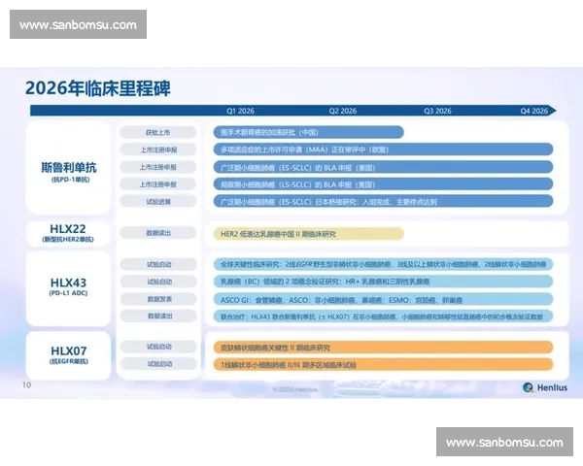This screenshot has height=466, width=583.
Task: Select the Q1 2026 timeline marker
Action: tap(241, 111)
